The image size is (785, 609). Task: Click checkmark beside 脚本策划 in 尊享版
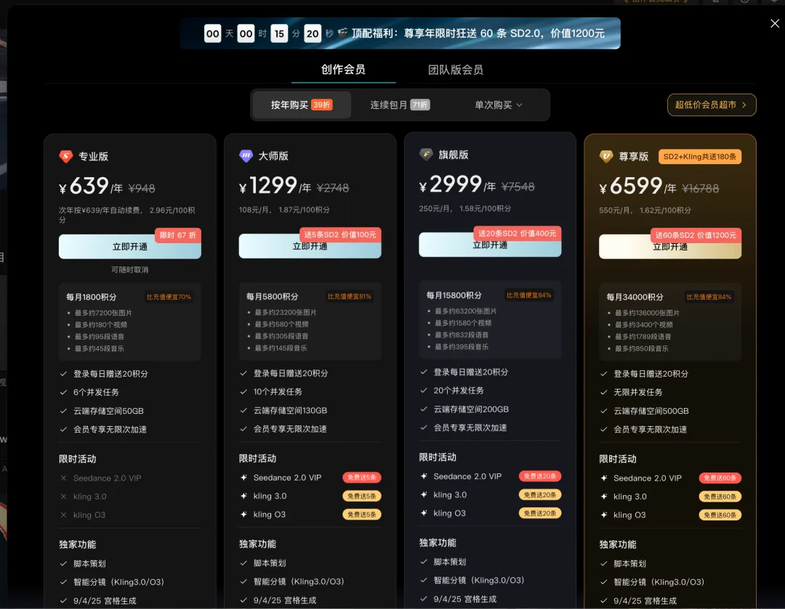(x=604, y=563)
